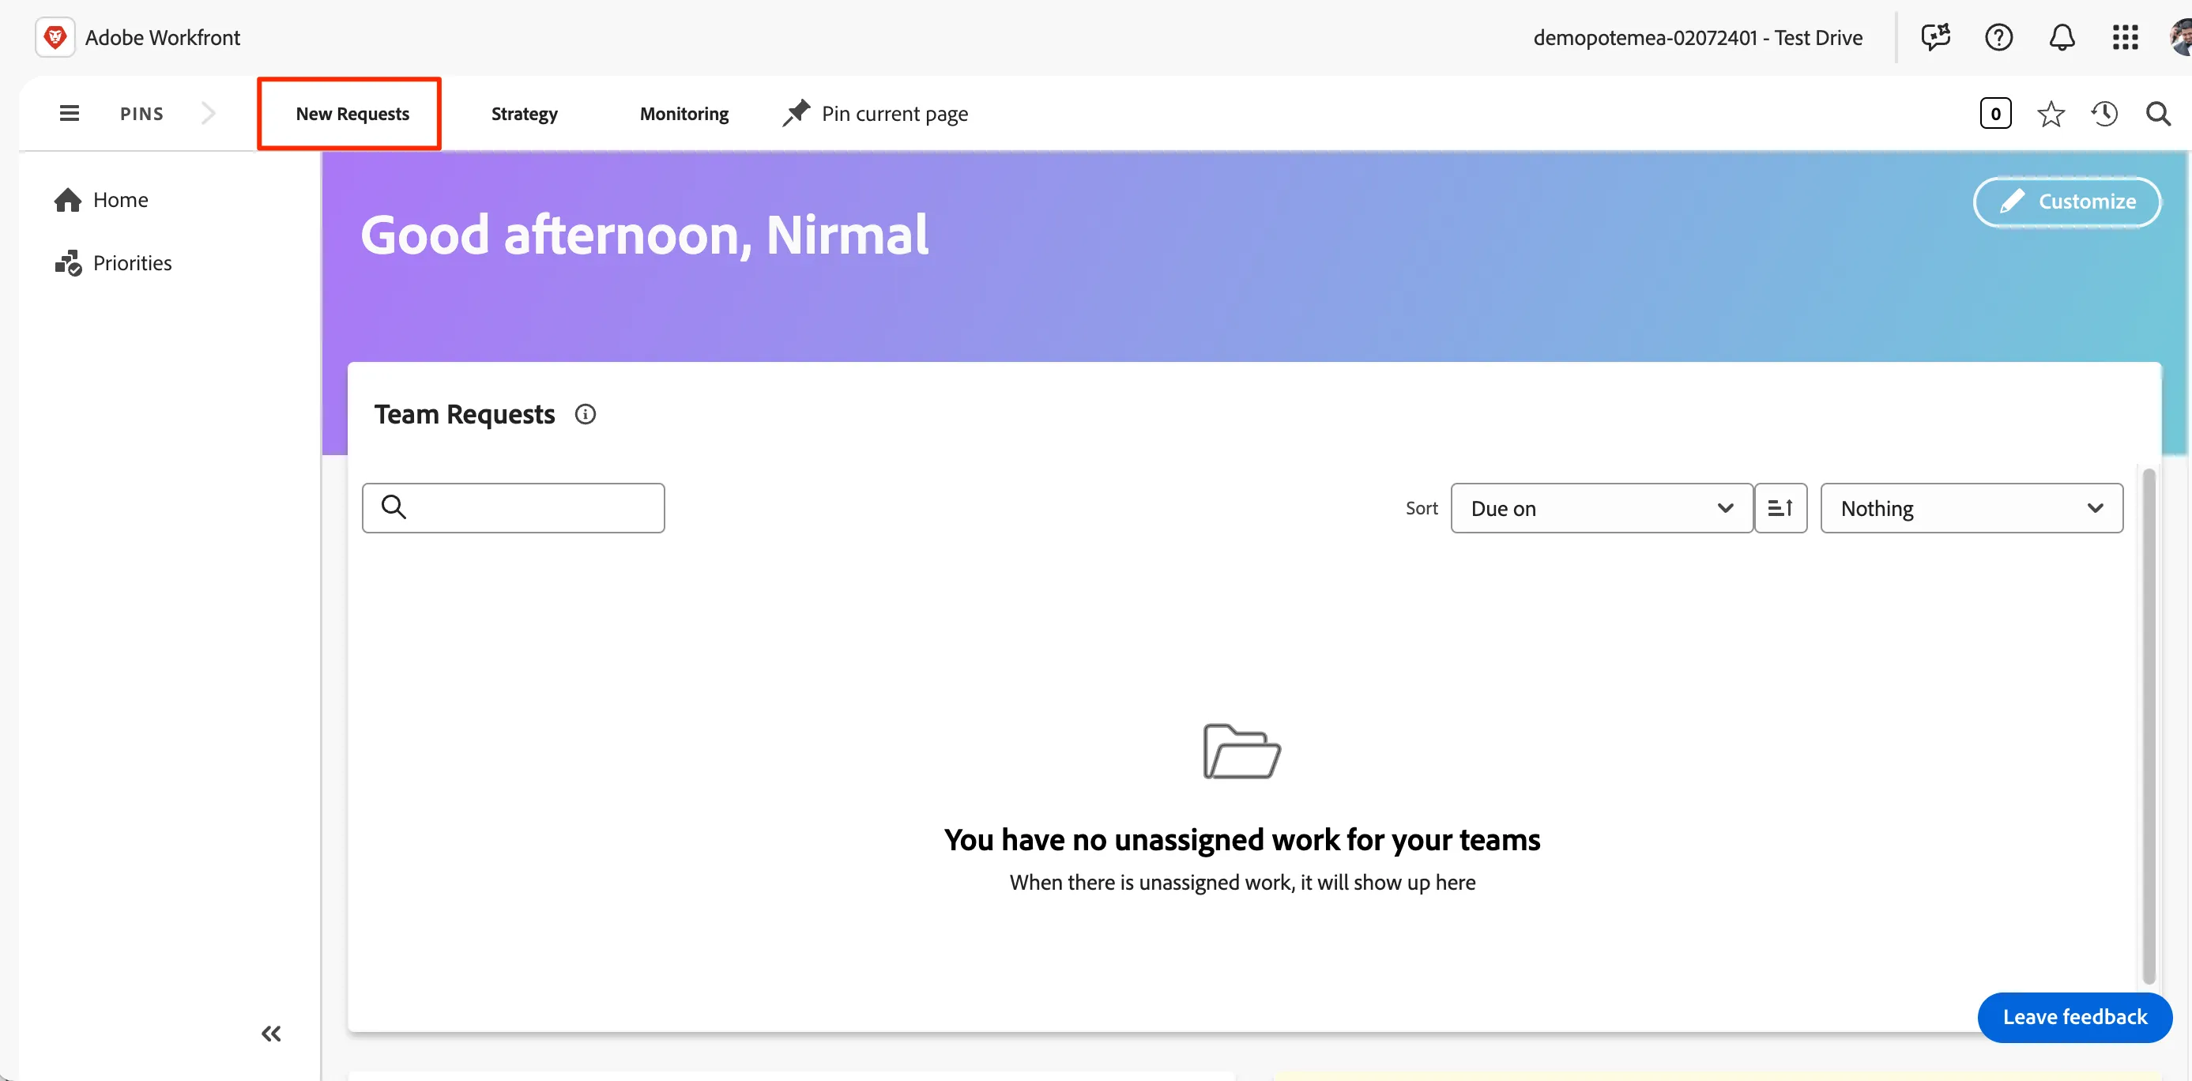The height and width of the screenshot is (1081, 2192).
Task: Click the search magnifier inside the field
Action: coord(394,507)
